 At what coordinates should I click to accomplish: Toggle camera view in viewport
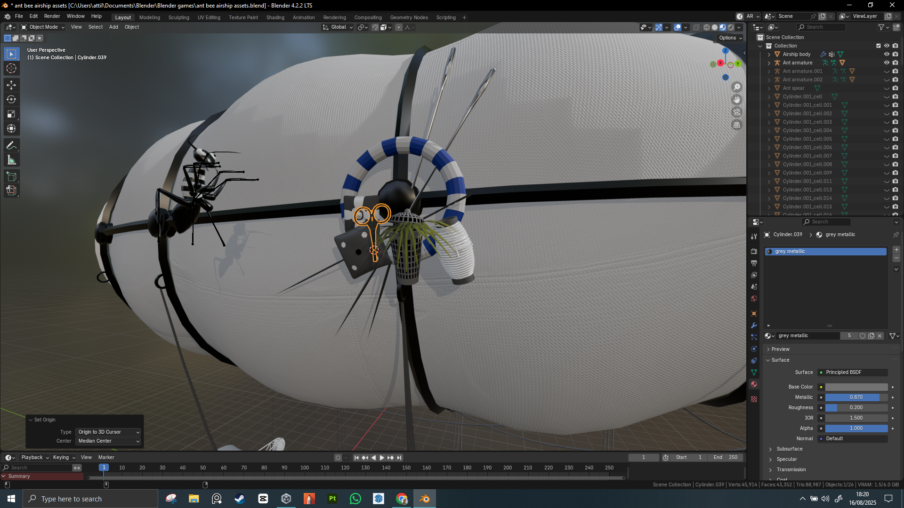[737, 112]
